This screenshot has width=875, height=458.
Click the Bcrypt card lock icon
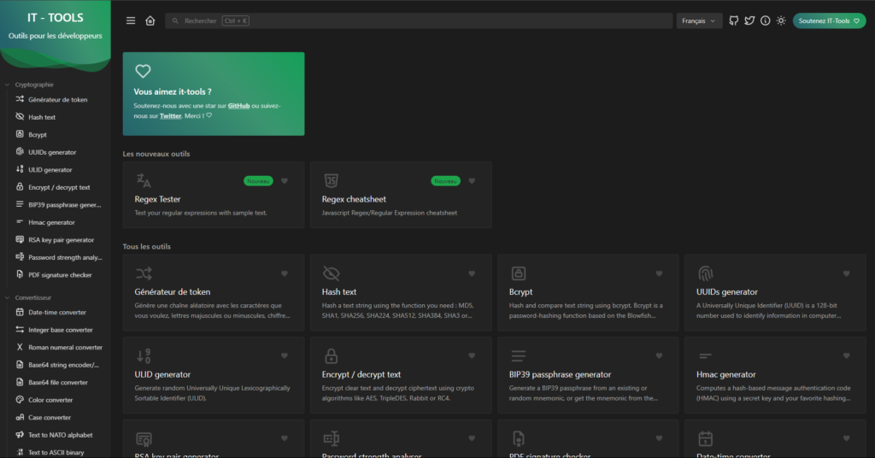(x=519, y=273)
